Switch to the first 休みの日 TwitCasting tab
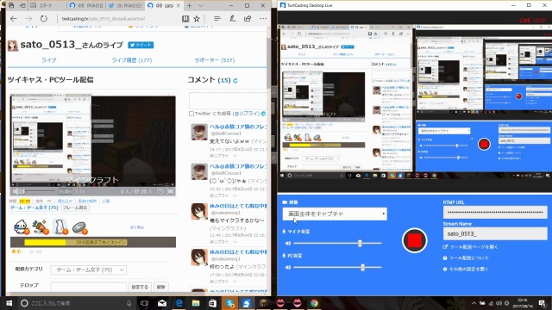The width and height of the screenshot is (552, 310). pos(86,6)
